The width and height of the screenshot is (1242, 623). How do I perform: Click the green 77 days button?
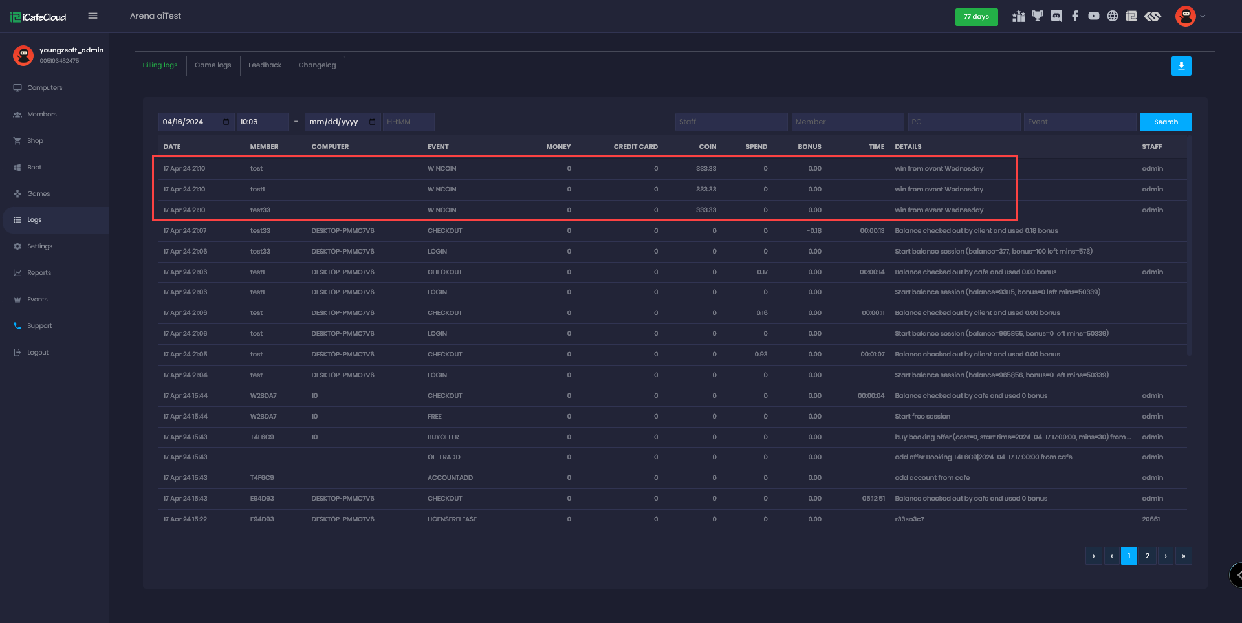click(976, 17)
